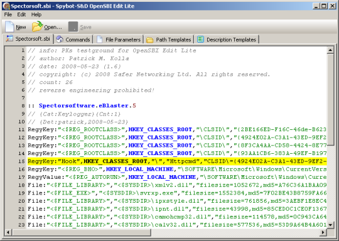Click the comment "// count: 26"

click(50, 82)
